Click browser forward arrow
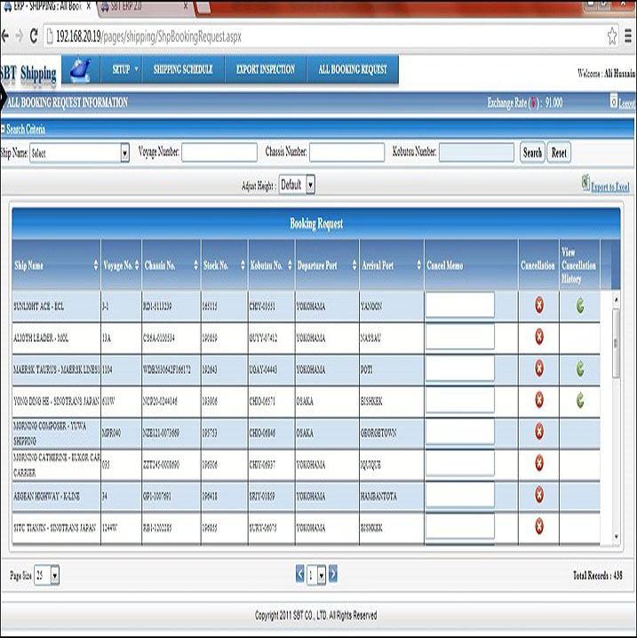The width and height of the screenshot is (637, 638). pyautogui.click(x=20, y=36)
